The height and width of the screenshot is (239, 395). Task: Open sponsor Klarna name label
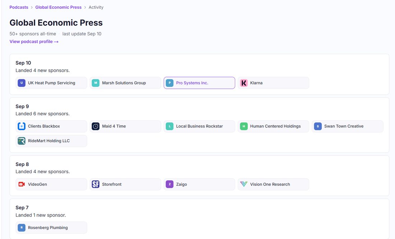(x=256, y=83)
